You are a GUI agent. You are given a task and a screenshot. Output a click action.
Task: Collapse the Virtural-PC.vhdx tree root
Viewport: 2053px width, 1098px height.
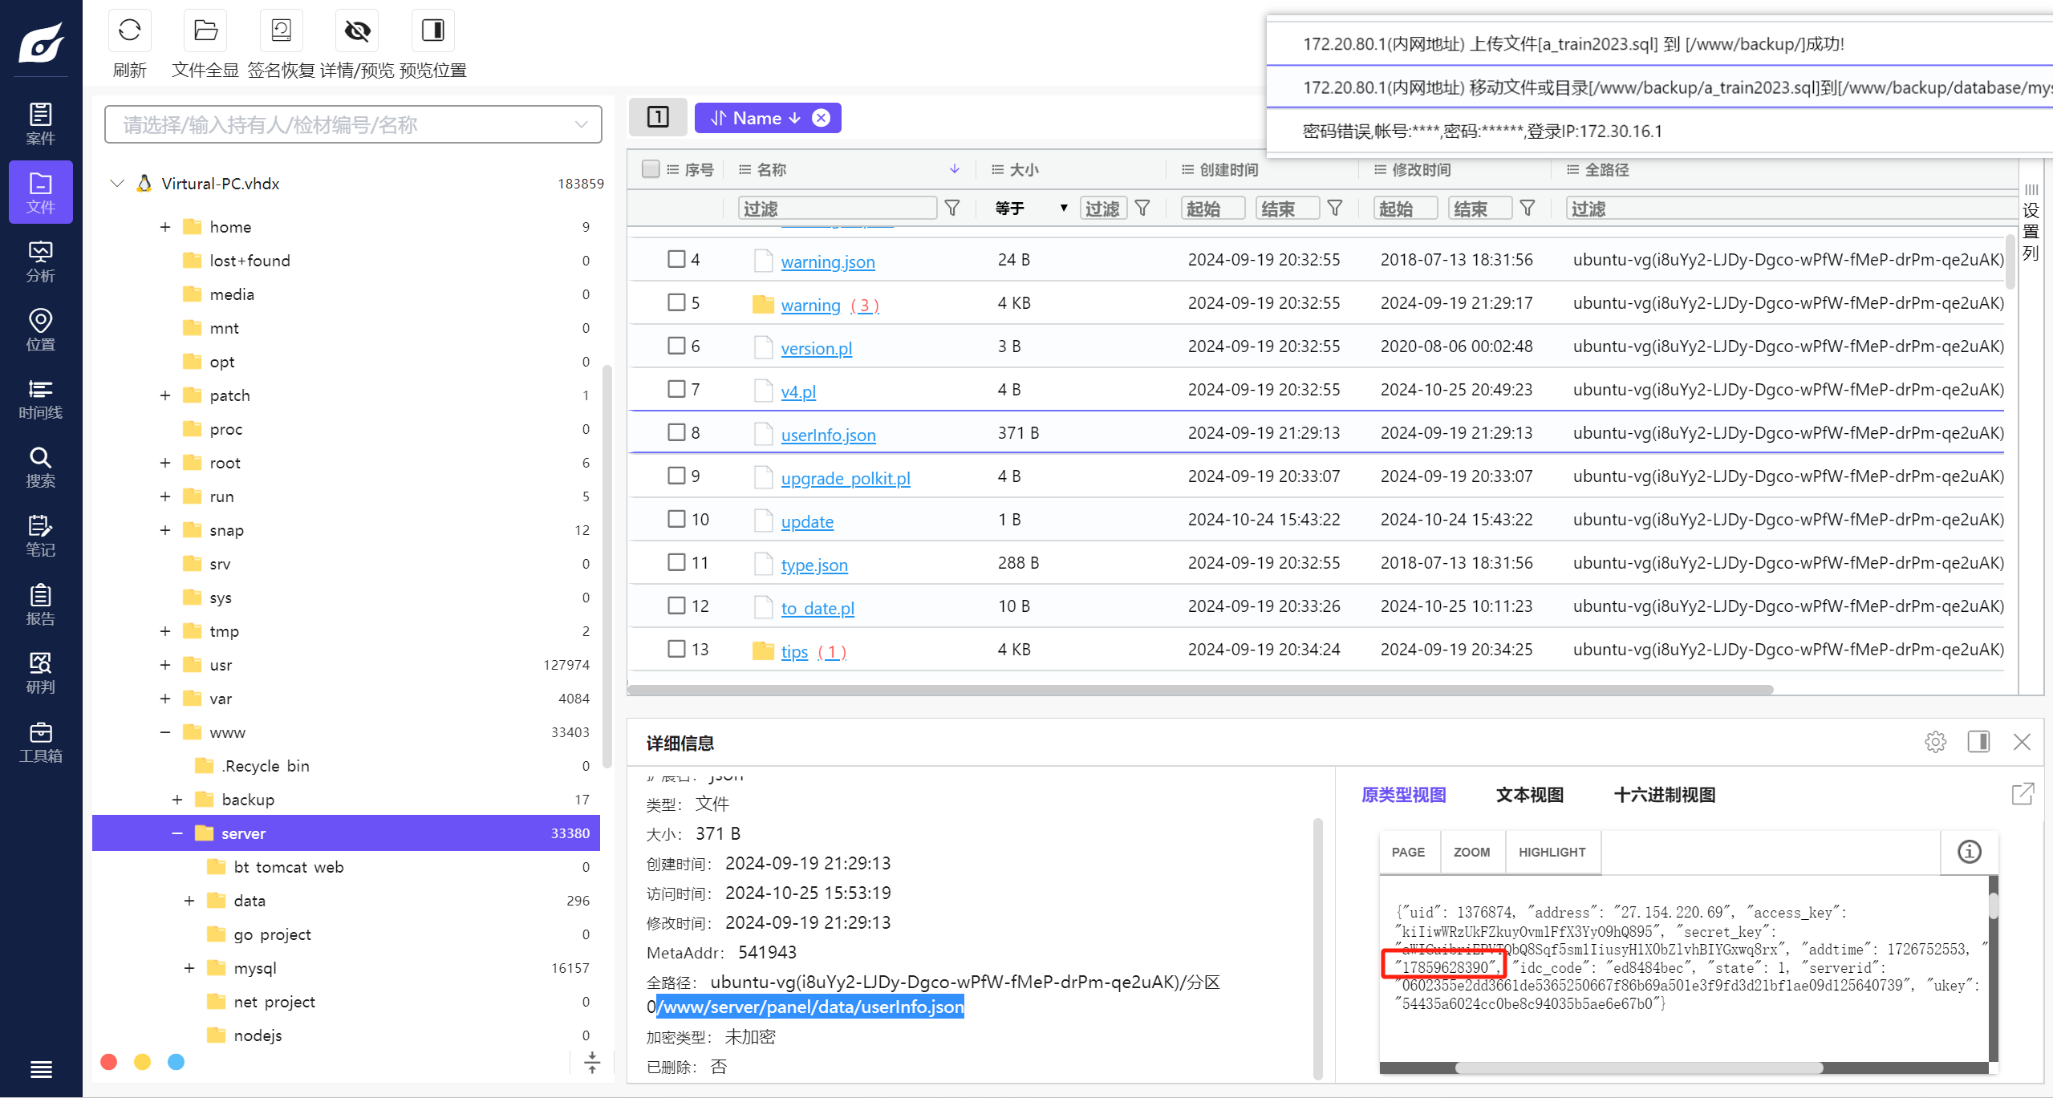pyautogui.click(x=117, y=184)
